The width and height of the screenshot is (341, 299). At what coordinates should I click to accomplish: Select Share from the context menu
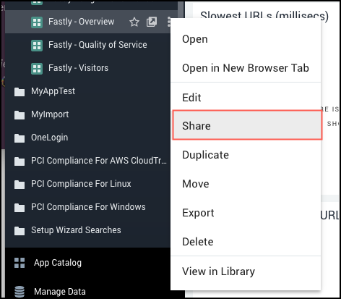click(x=247, y=125)
